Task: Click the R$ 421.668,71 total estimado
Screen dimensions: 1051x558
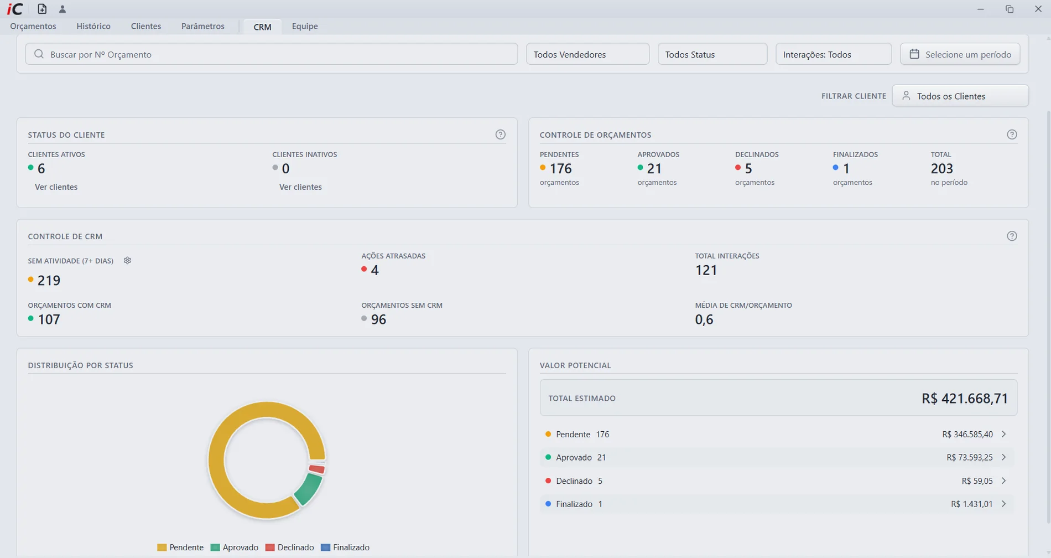Action: (x=965, y=399)
